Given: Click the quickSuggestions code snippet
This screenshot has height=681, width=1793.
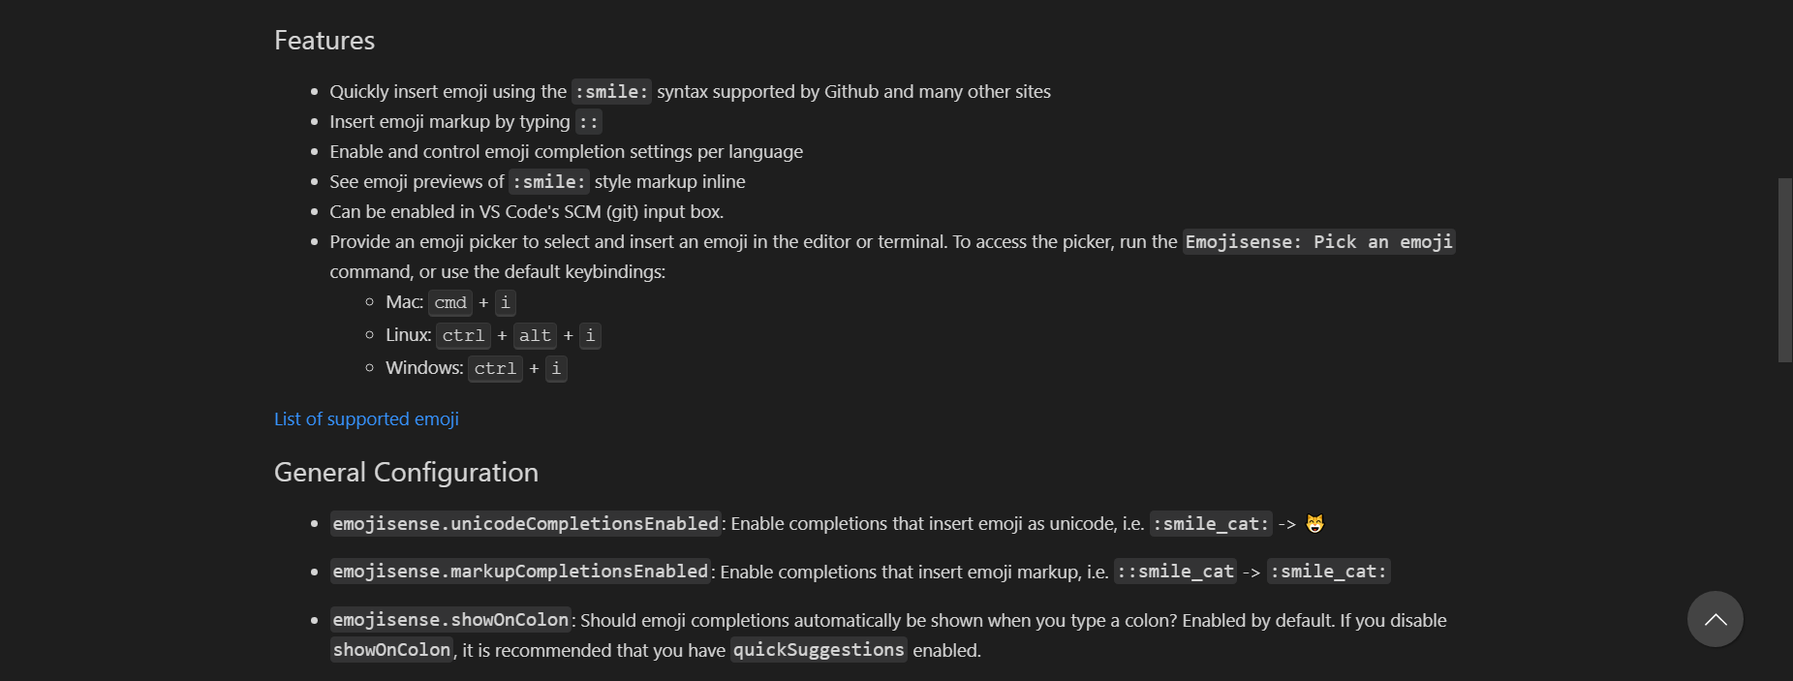Looking at the screenshot, I should click(818, 650).
